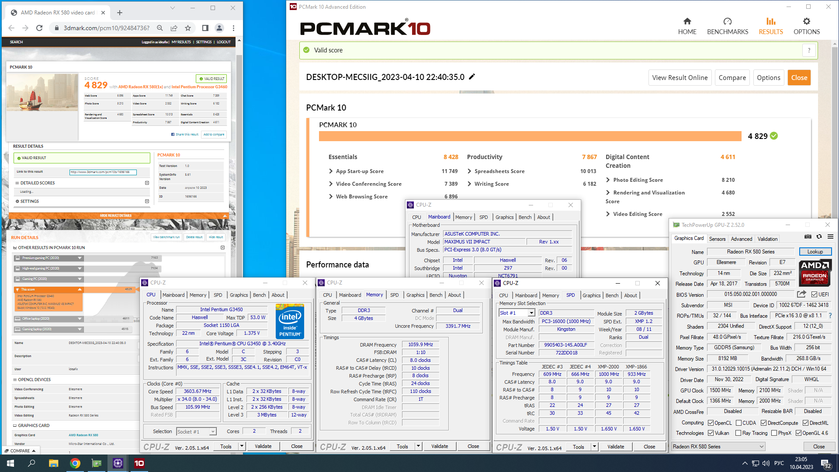Screen dimensions: 839x472
Task: Toggle the OpenCL checkbox
Action: [711, 423]
